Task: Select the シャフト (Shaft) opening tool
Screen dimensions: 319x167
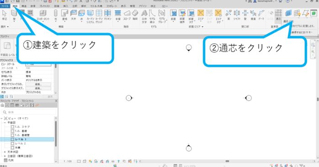Action: (237, 15)
